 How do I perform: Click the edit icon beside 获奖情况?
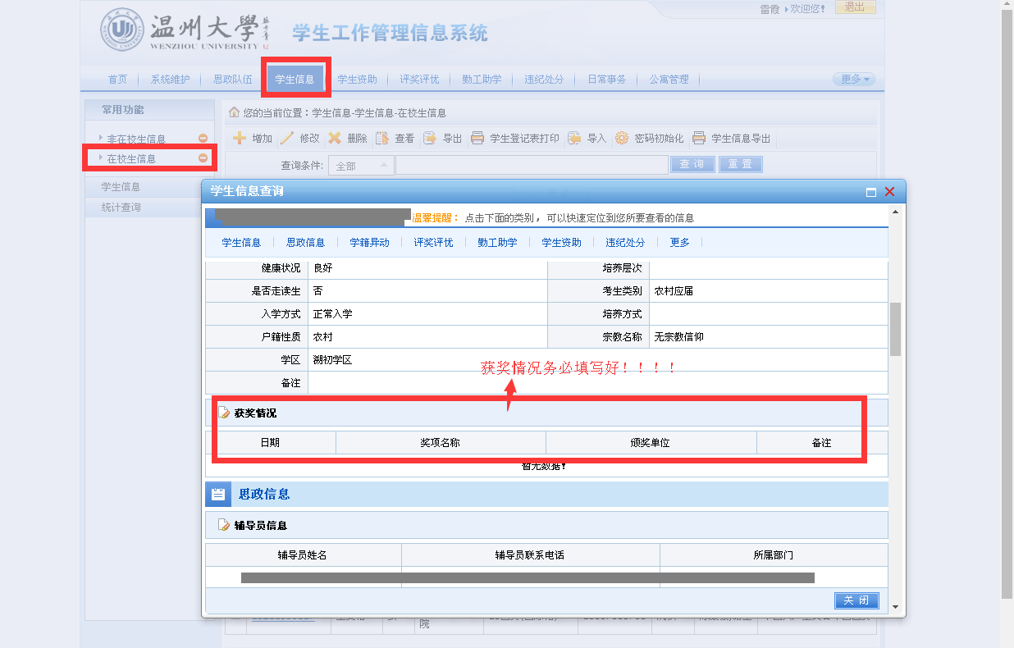click(x=224, y=413)
